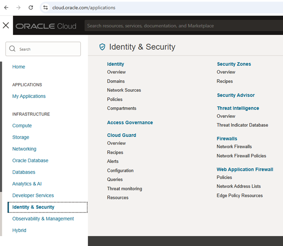Image resolution: width=283 pixels, height=246 pixels.
Task: Open Threat Indicator Database link
Action: [242, 125]
